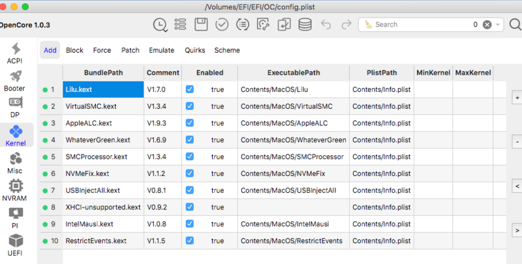Toggle Enabled checkbox for WhateverGreen.kext
Image resolution: width=522 pixels, height=264 pixels.
click(190, 139)
